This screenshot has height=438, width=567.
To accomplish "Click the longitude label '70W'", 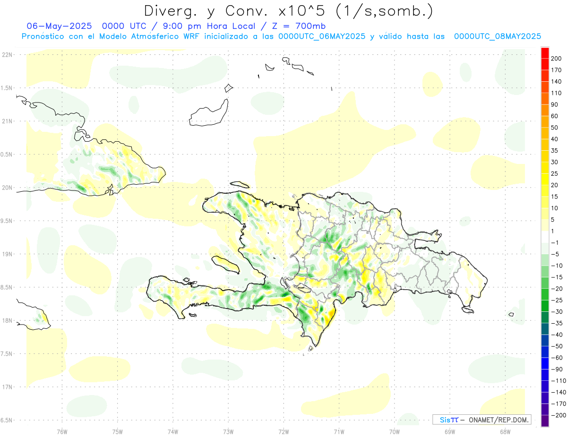I will [x=394, y=432].
